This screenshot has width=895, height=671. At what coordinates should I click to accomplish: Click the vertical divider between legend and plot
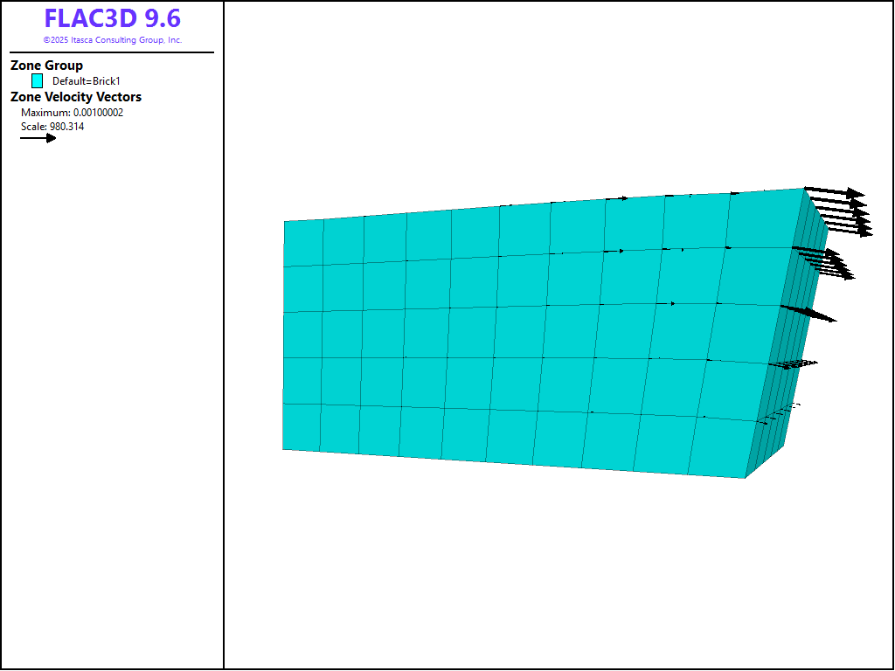pyautogui.click(x=224, y=349)
